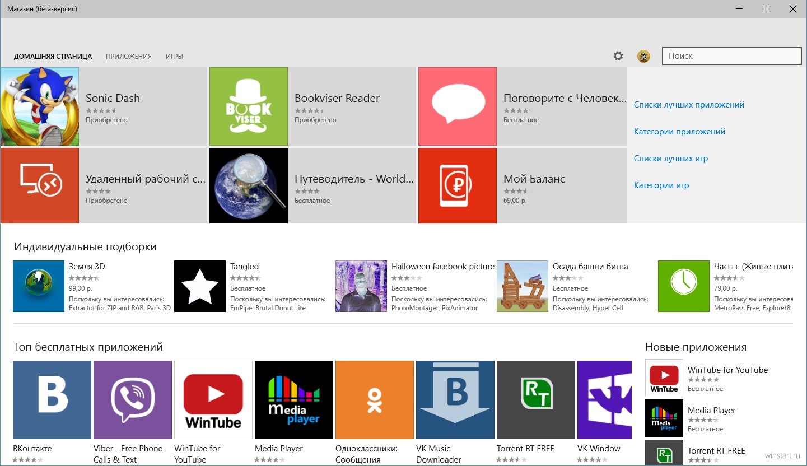Minimize the Магазин window
This screenshot has width=807, height=466.
click(x=740, y=9)
